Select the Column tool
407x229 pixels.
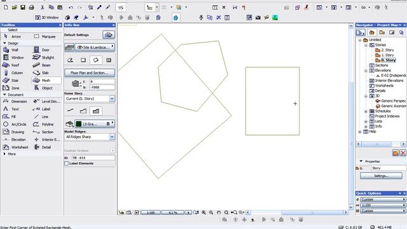coord(13,73)
